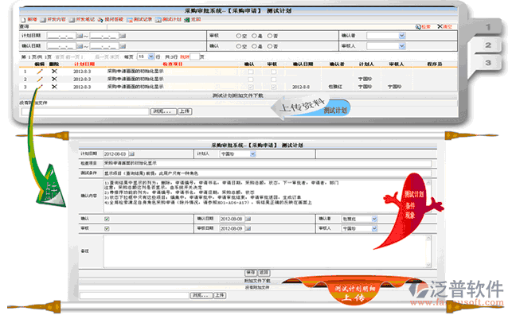The height and width of the screenshot is (315, 512).
Task: Switch to side tab number 2
Action: [x=488, y=45]
